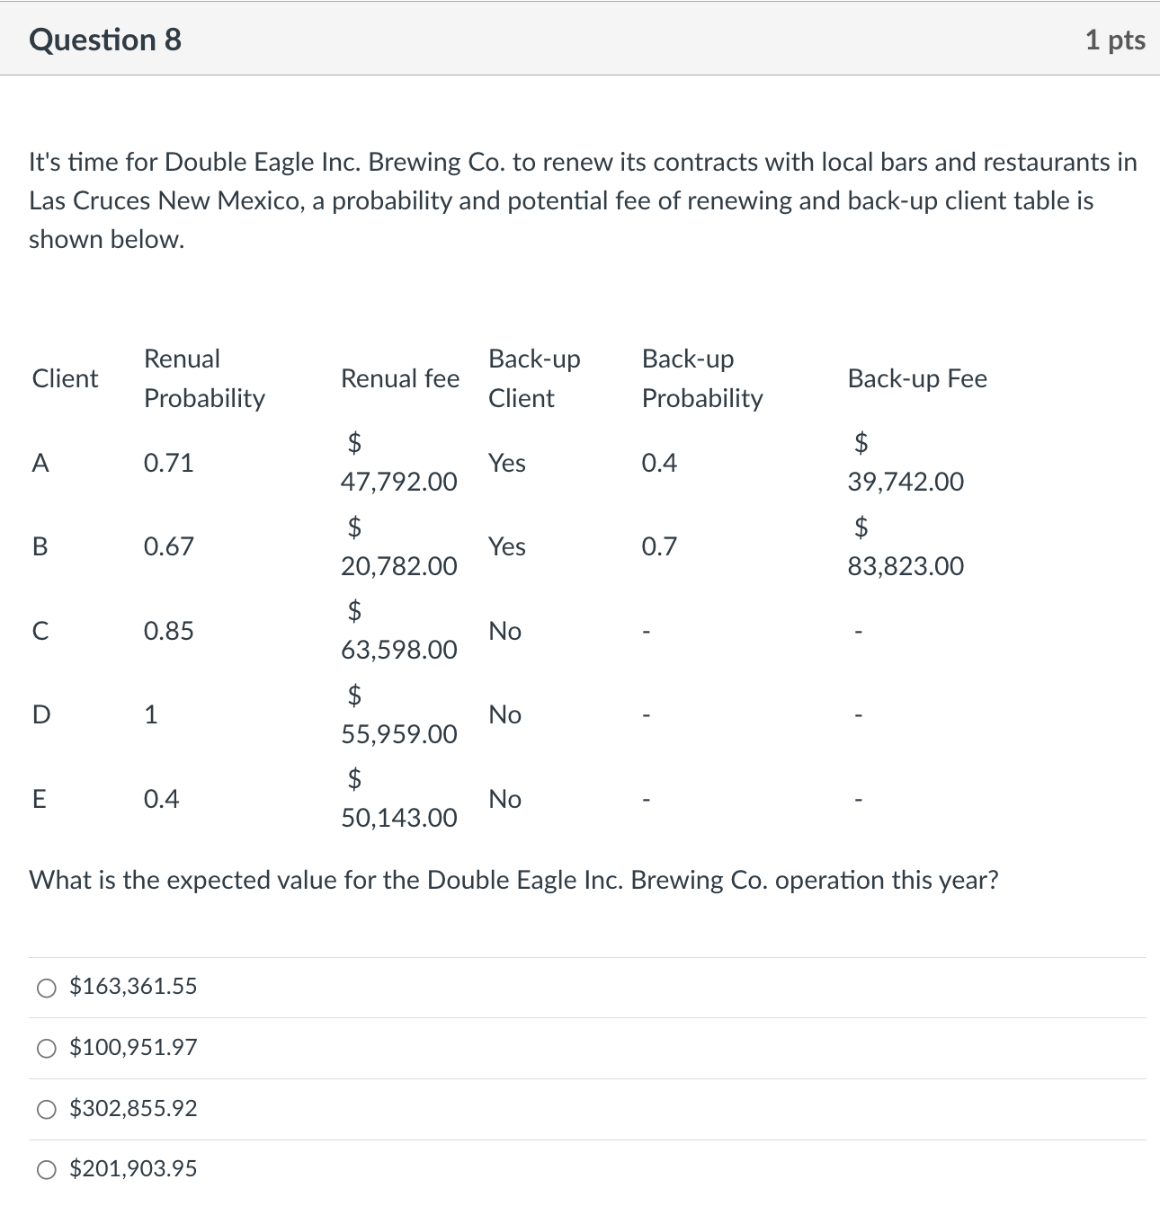This screenshot has height=1206, width=1160.
Task: Click Client E's renewal fee $50,143.00
Action: (x=398, y=799)
